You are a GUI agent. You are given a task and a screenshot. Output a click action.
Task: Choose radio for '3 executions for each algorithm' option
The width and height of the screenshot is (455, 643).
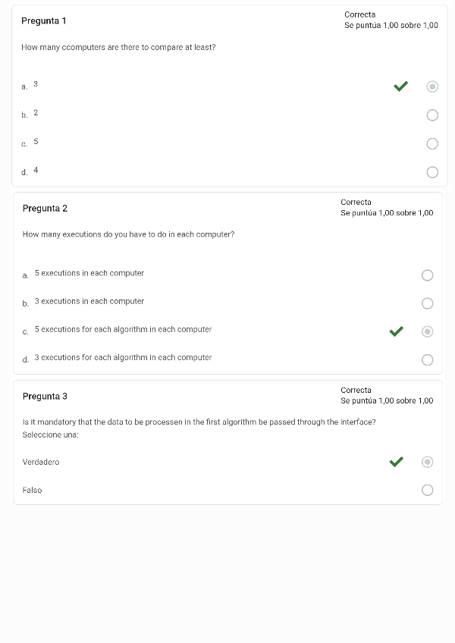point(428,359)
